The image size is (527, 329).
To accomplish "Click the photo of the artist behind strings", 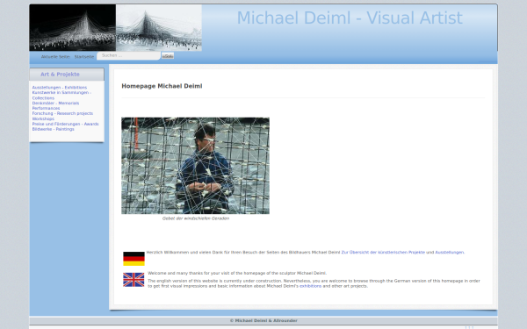I will pos(195,166).
